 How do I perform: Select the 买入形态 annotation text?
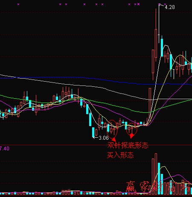point(120,155)
